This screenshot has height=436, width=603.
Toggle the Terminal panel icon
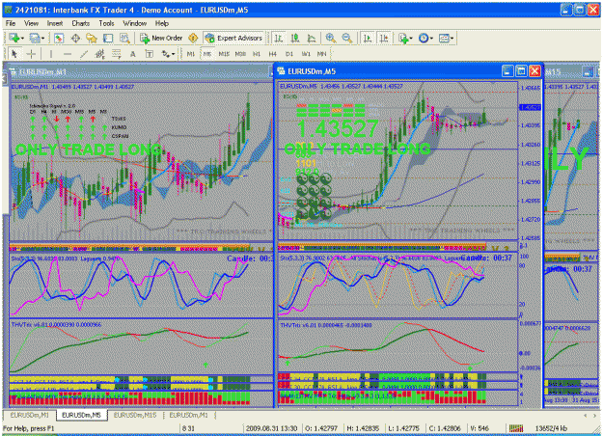pyautogui.click(x=108, y=38)
